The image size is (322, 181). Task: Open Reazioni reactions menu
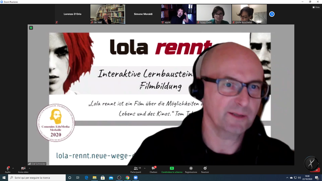(x=205, y=170)
